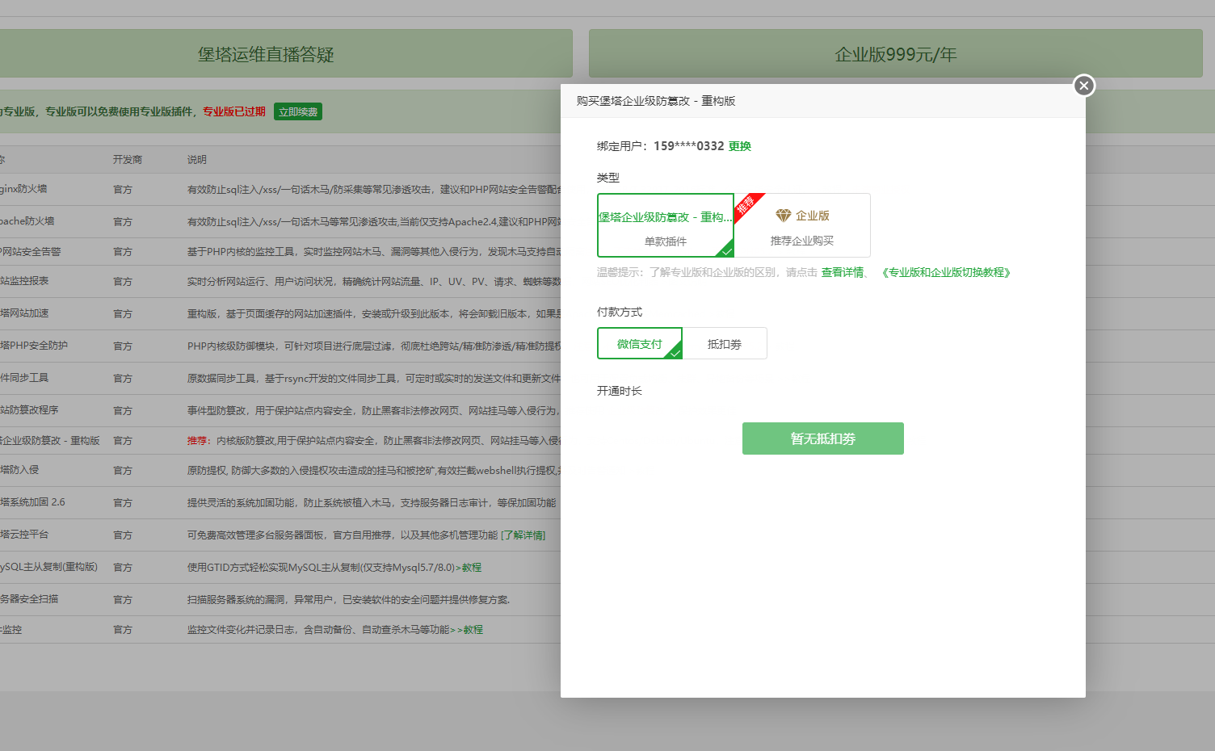Select 件同步工具 plugin name
The width and height of the screenshot is (1215, 751).
[24, 378]
